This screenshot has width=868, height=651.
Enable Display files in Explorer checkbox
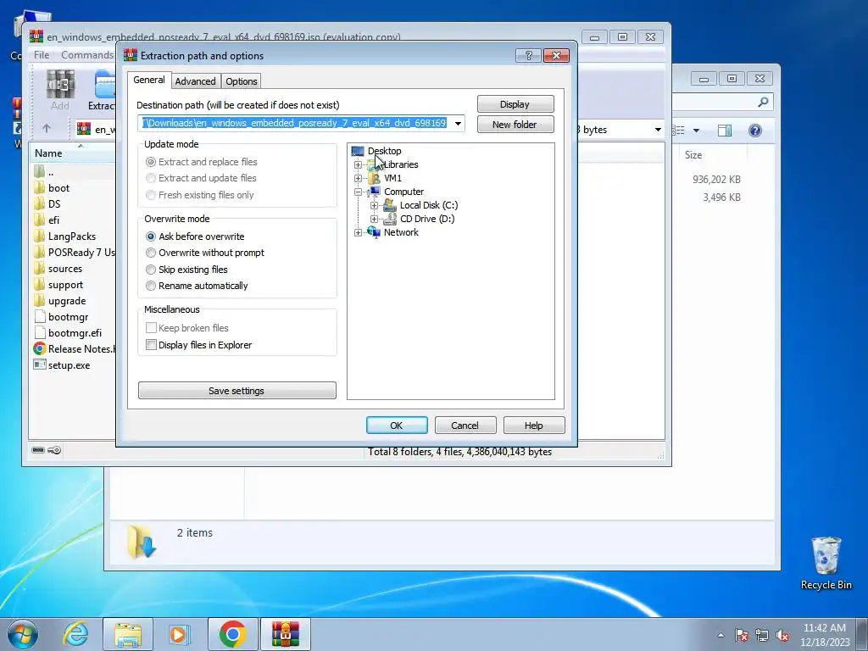coord(151,344)
